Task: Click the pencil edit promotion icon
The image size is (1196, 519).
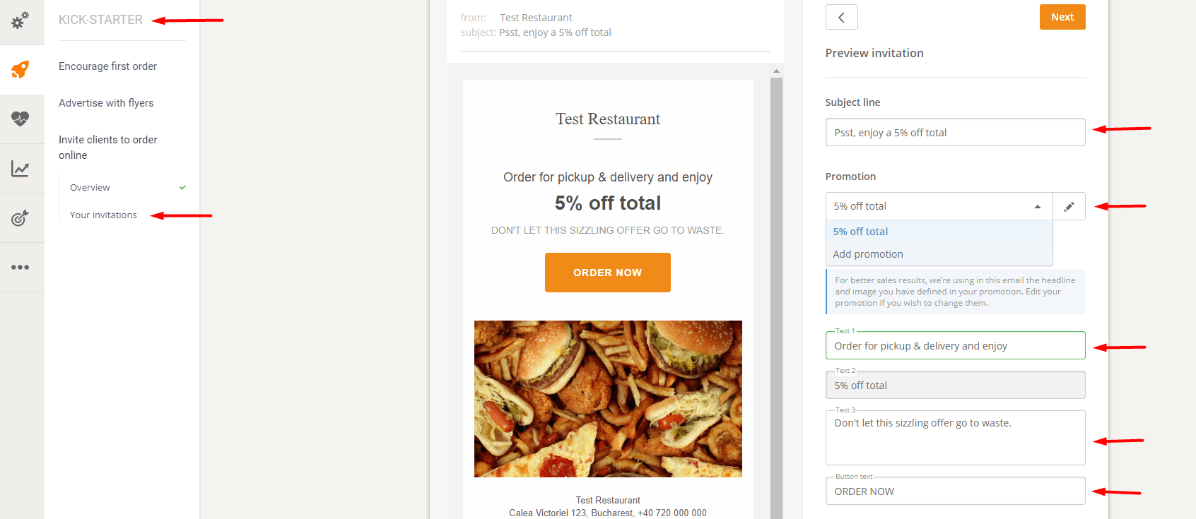Action: [1069, 206]
